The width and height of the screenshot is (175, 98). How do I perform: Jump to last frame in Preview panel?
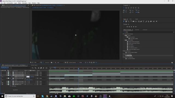click(136, 27)
